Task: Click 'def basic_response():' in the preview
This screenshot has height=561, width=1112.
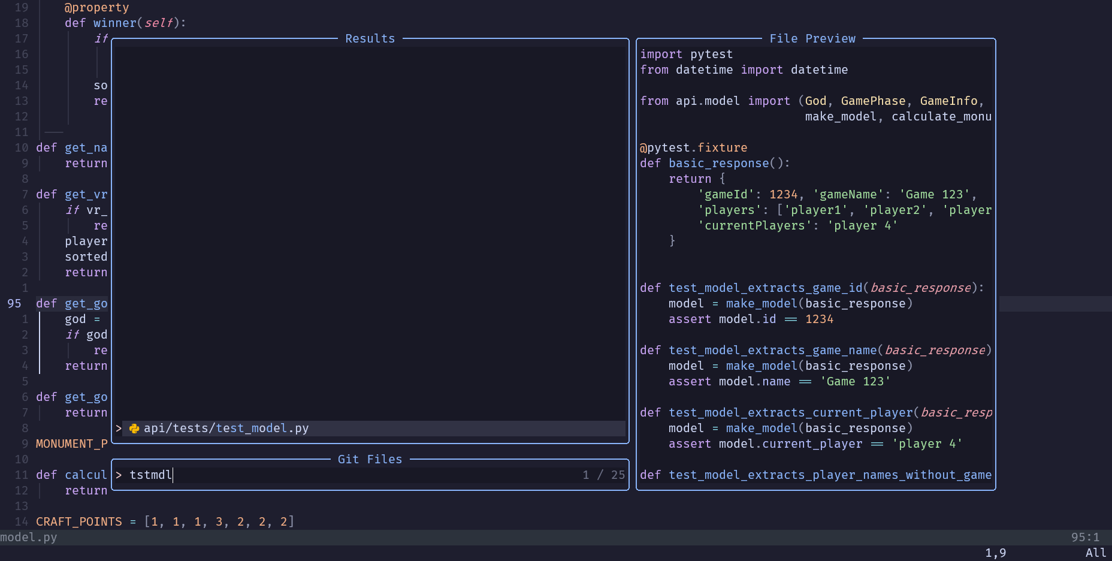Action: [715, 164]
